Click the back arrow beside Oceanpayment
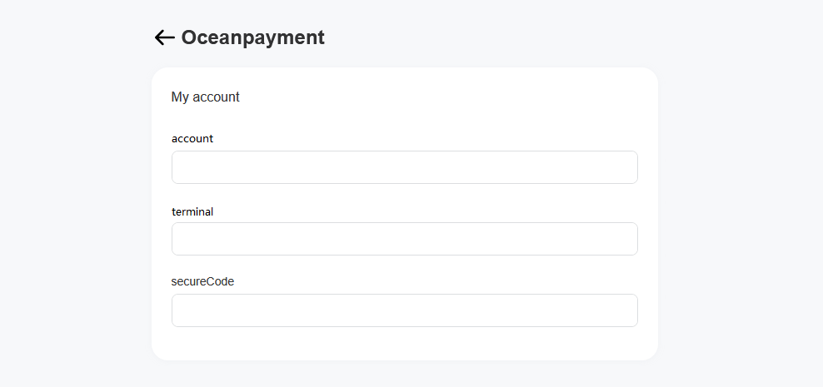 (164, 37)
